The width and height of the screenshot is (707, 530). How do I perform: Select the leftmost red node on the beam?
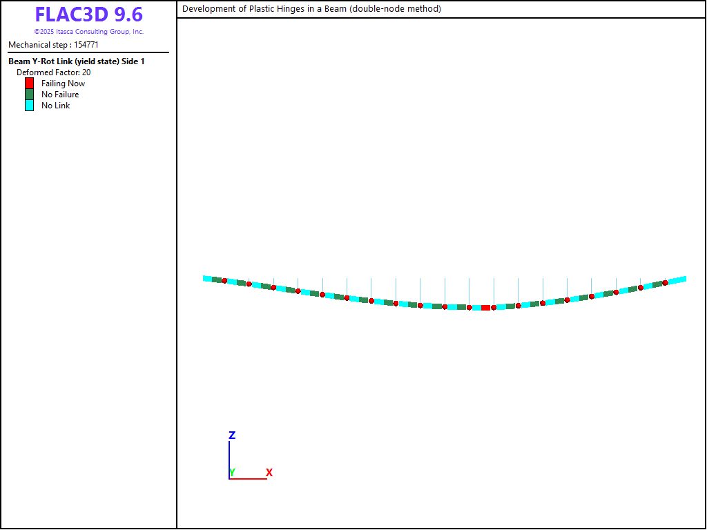coord(224,281)
